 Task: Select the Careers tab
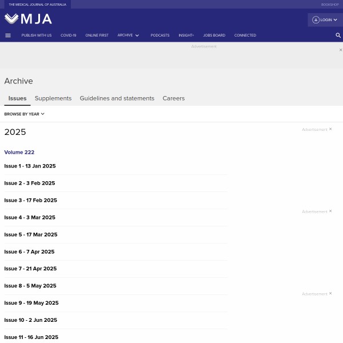tap(173, 98)
